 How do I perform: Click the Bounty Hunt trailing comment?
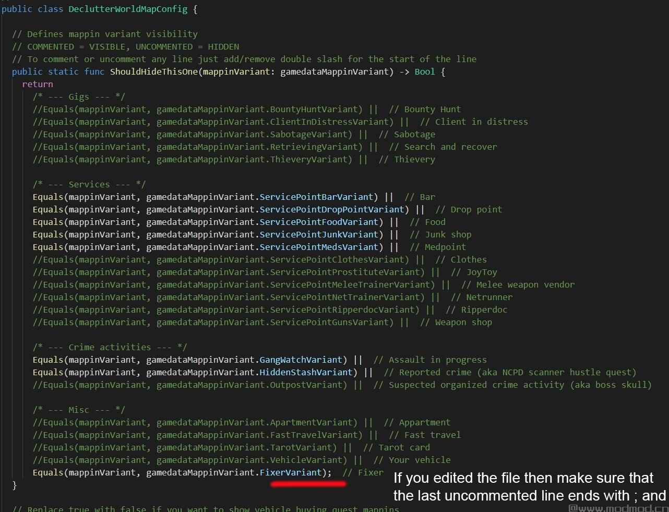[x=425, y=109]
